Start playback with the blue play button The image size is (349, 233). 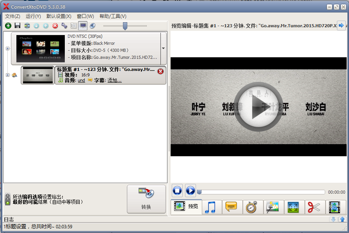click(x=190, y=191)
